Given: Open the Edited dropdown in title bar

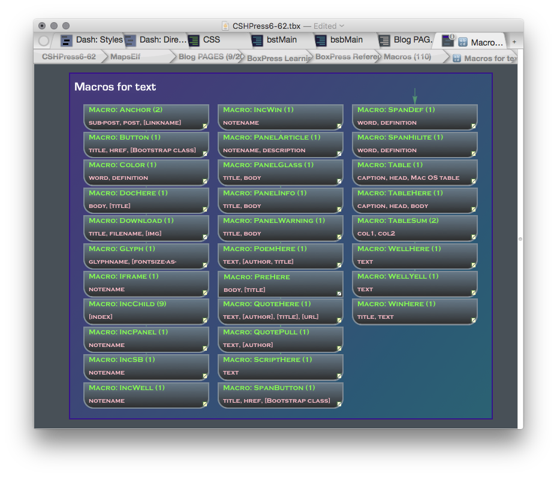Looking at the screenshot, I should tap(342, 26).
